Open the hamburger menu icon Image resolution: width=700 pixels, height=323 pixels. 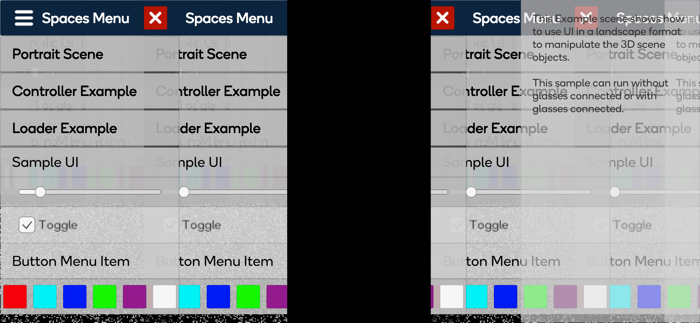24,18
